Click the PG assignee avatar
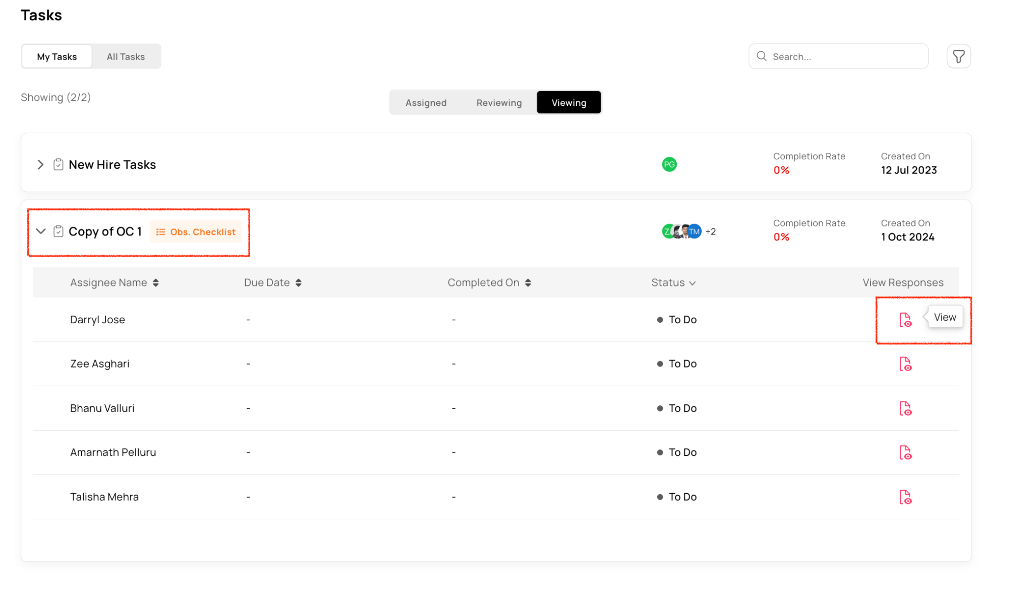 coord(669,164)
